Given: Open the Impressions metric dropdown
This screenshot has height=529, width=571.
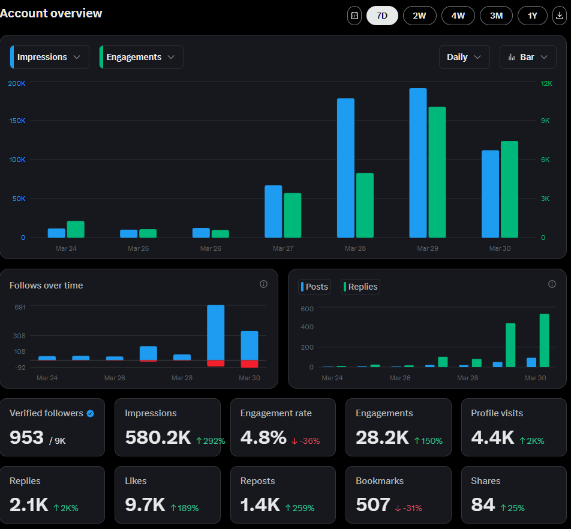Looking at the screenshot, I should [x=50, y=57].
